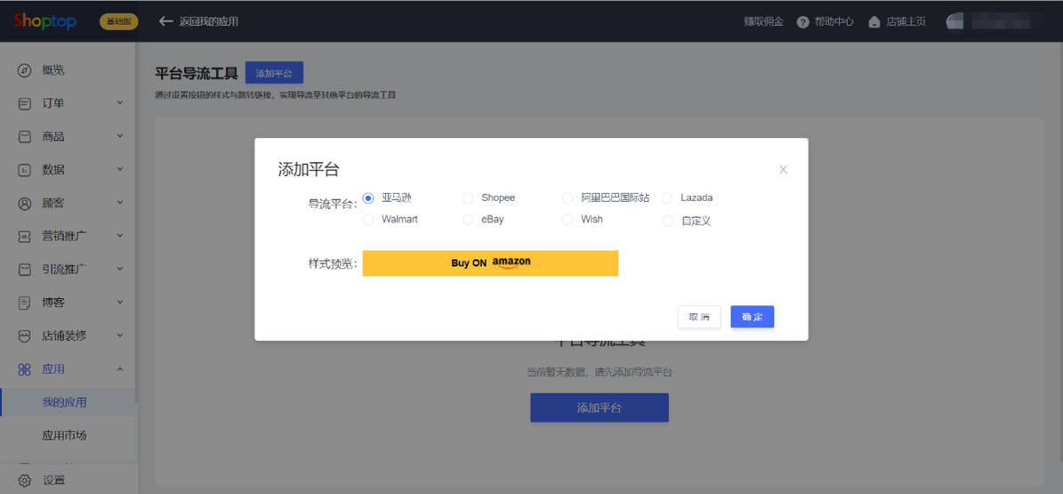Select the 阿里巴巴国际站 radio option

(568, 198)
